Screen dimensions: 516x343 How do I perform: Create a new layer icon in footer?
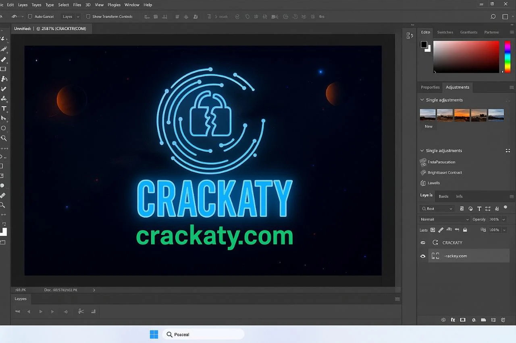493,320
